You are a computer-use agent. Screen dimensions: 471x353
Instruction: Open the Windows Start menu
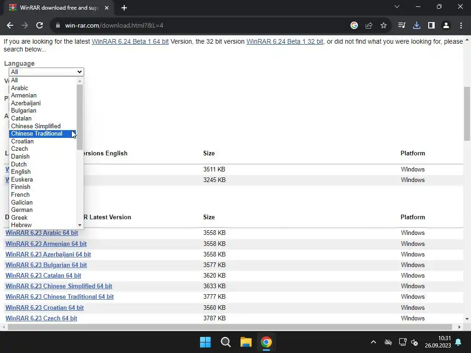coord(206,342)
